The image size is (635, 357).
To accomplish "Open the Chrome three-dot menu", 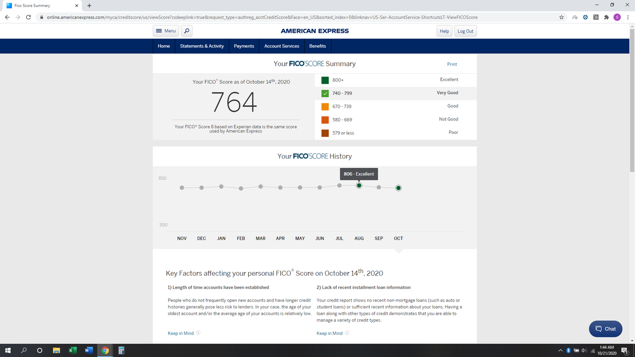I will pyautogui.click(x=628, y=17).
